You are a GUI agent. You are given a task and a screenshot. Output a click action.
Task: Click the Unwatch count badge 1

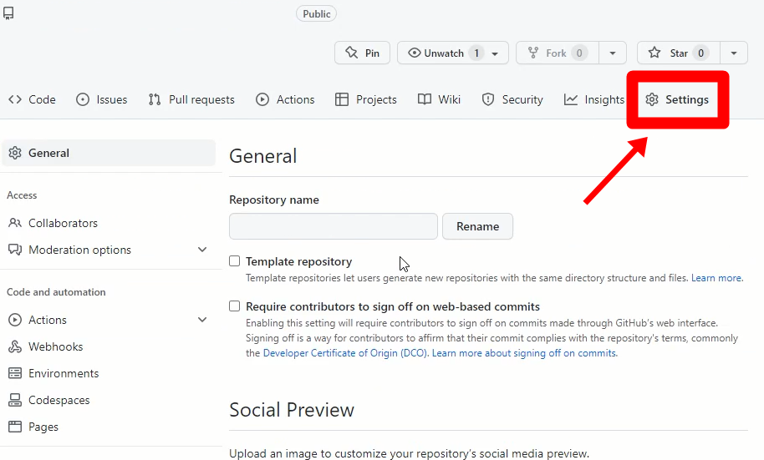[x=476, y=53]
